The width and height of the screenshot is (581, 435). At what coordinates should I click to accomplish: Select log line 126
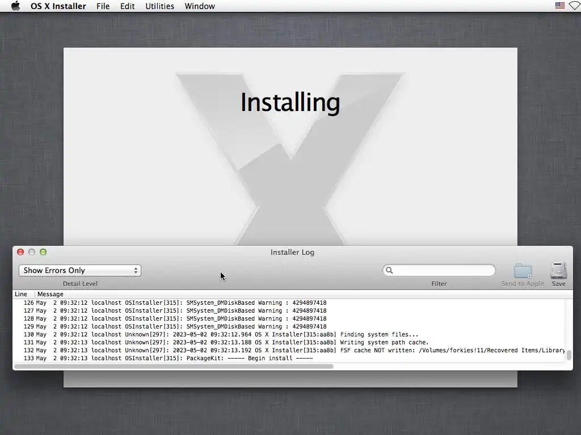click(289, 302)
